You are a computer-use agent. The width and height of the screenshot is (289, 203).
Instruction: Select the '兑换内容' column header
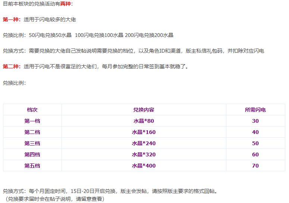coord(144,110)
